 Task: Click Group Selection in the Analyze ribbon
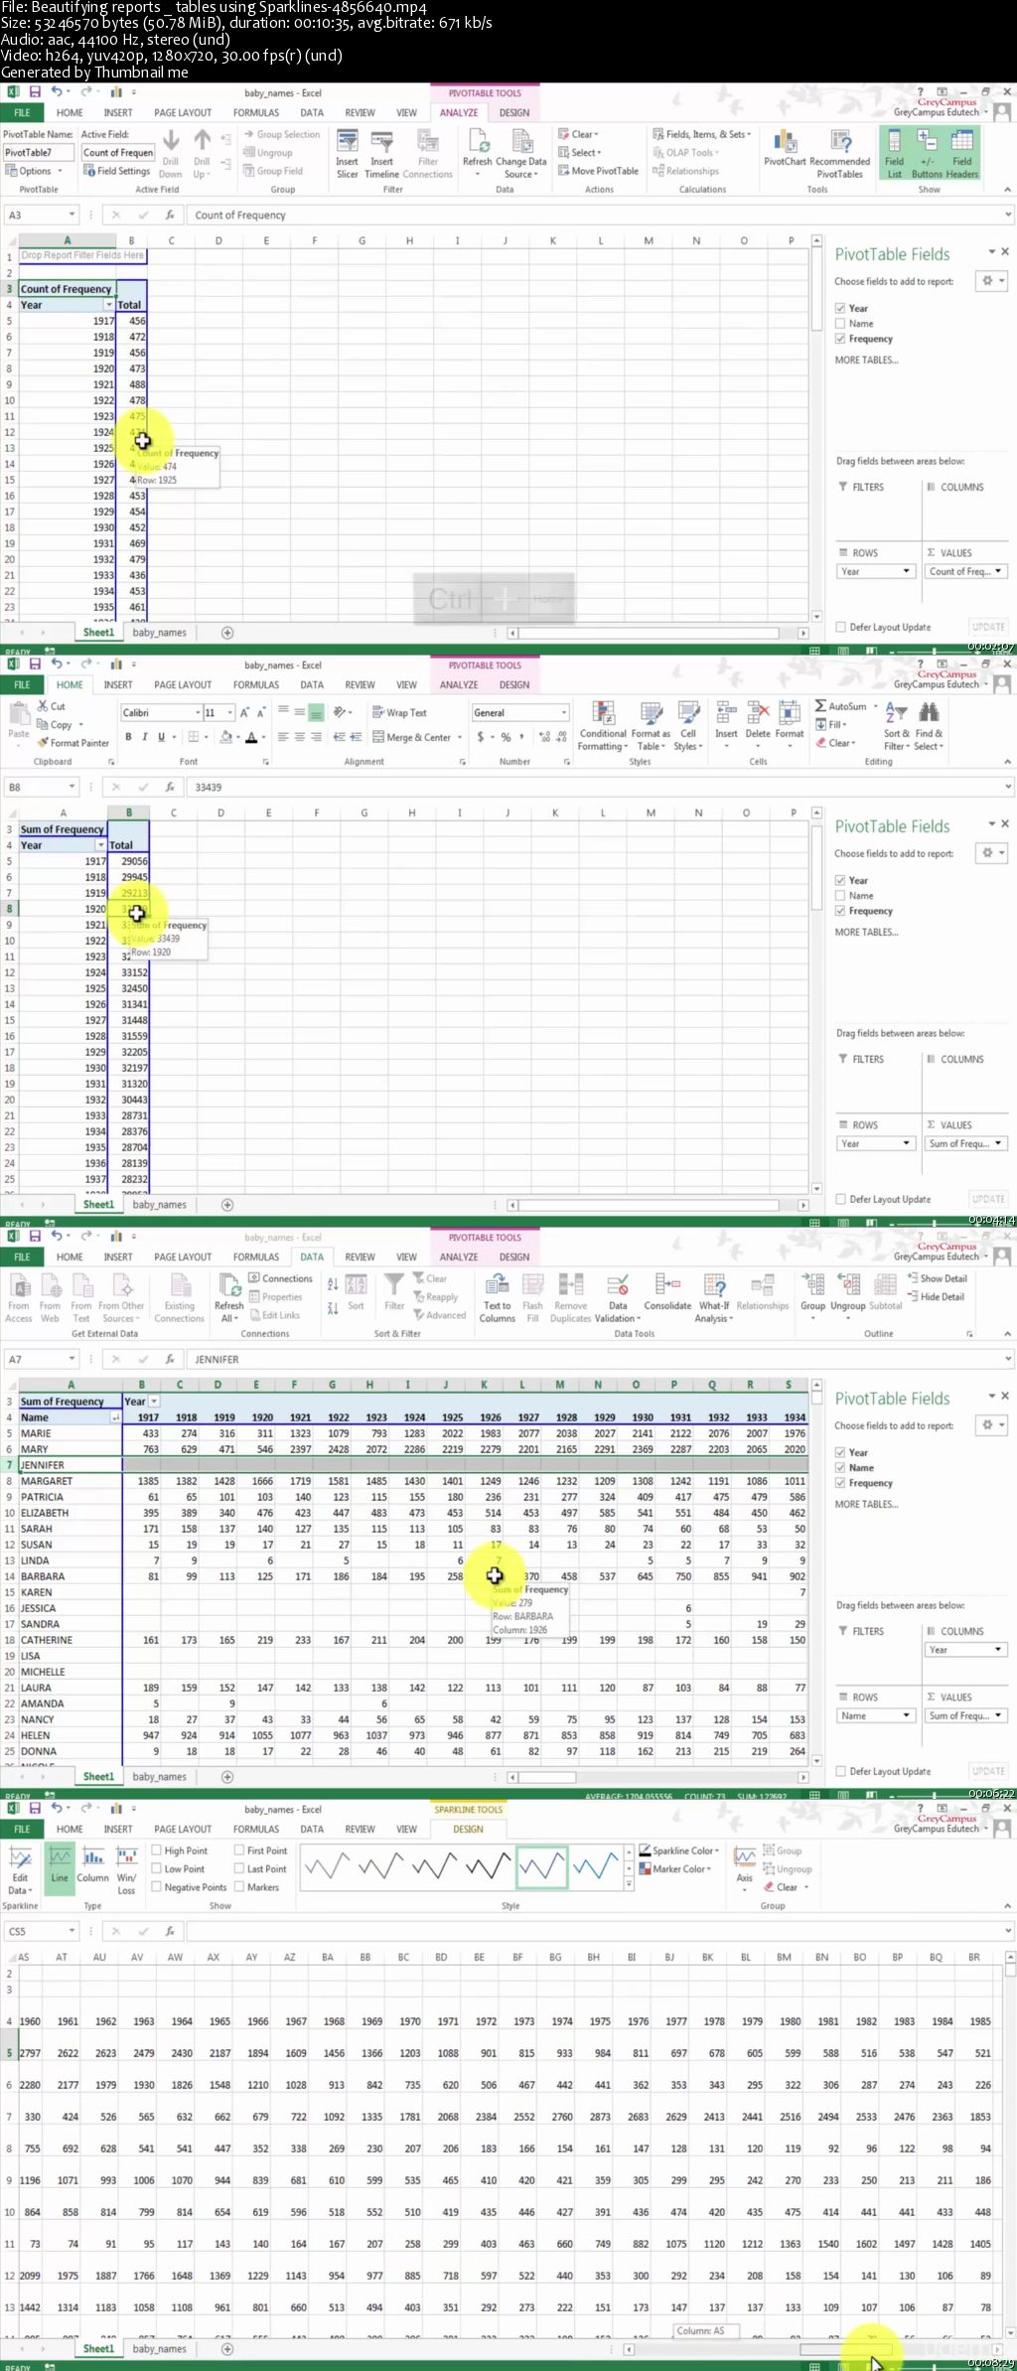[x=282, y=134]
